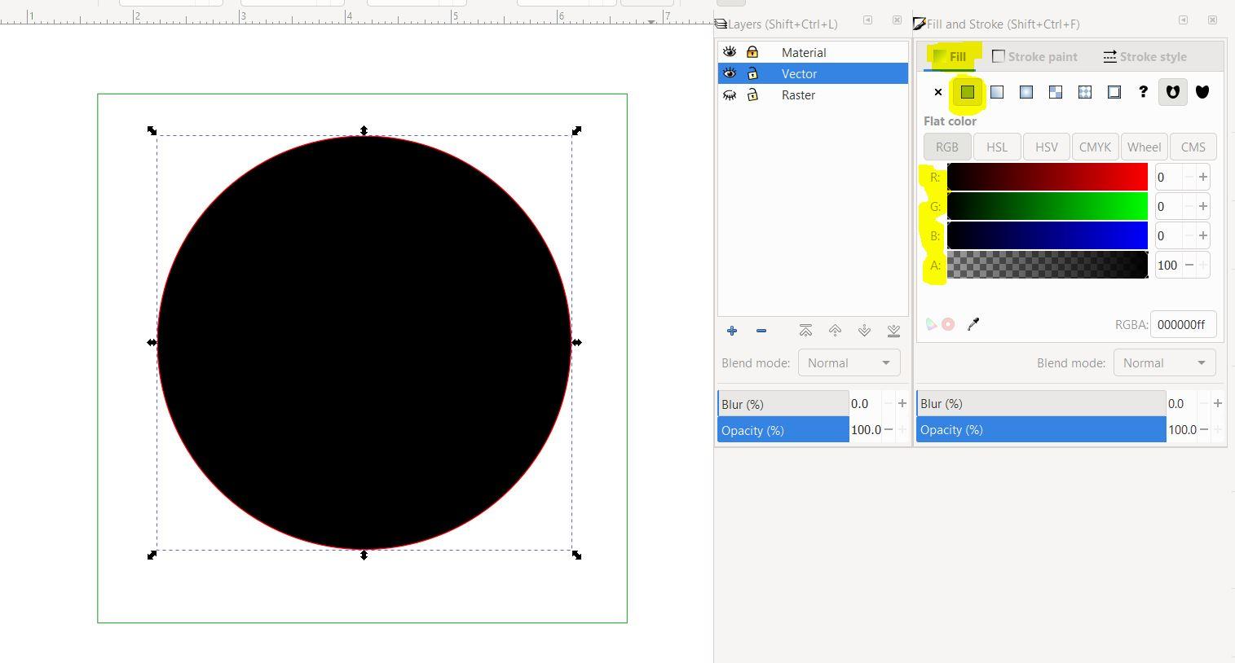Select the Mesh gradient fill icon
1235x663 pixels.
[1056, 92]
